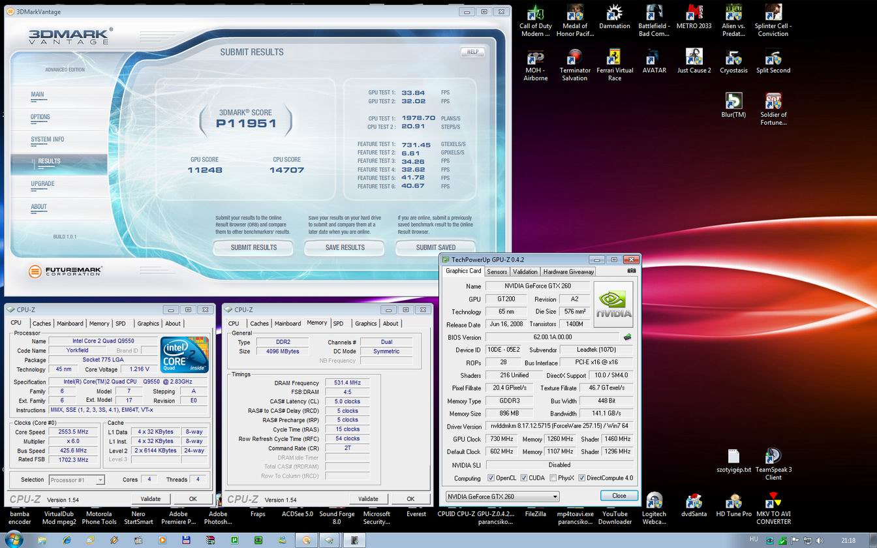
Task: Launch Blur(TM) desktop shortcut
Action: (733, 106)
